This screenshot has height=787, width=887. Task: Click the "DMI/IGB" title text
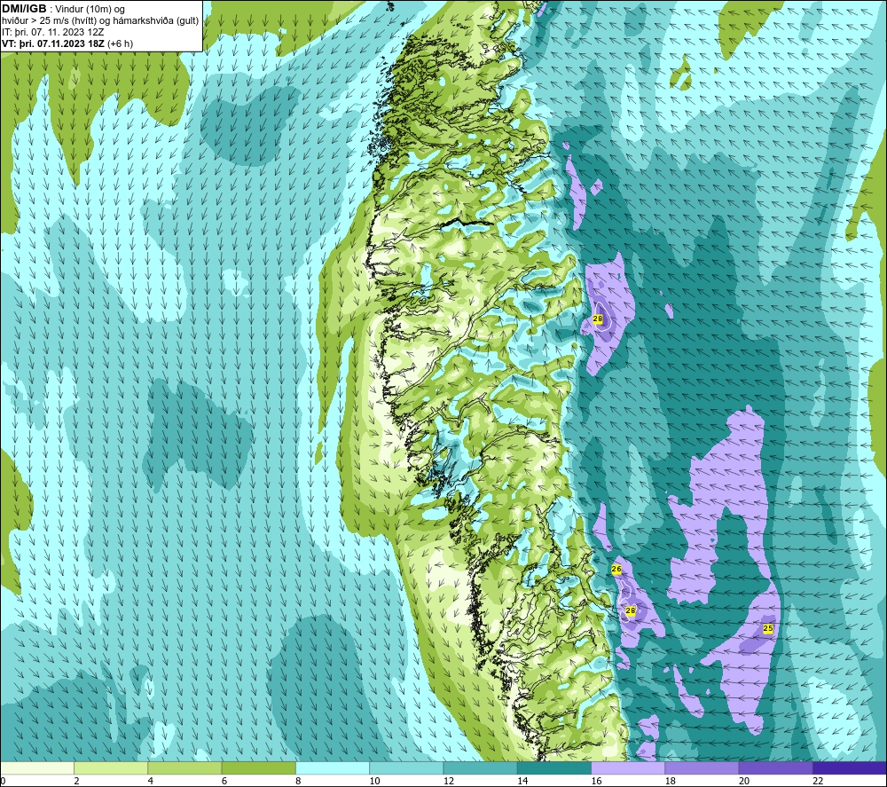coord(24,9)
